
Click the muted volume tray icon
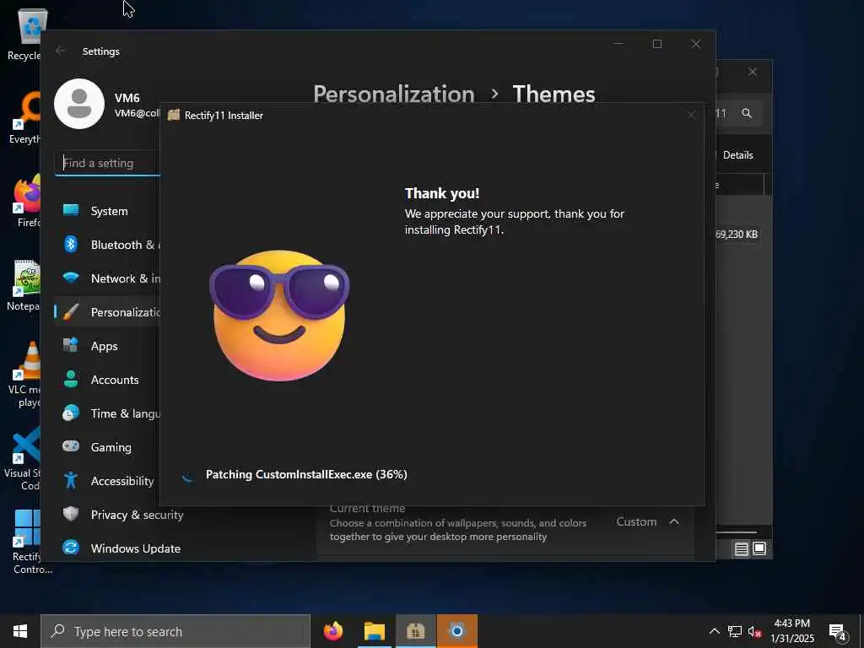[x=754, y=631]
